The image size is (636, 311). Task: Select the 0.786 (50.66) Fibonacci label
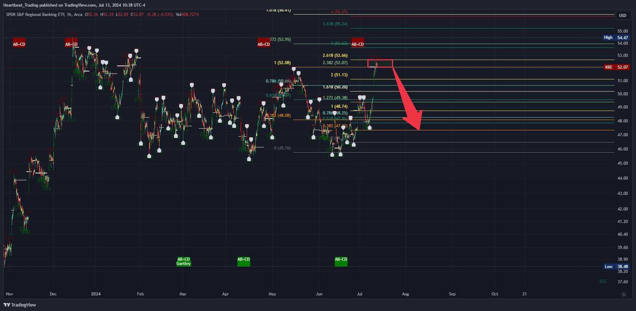coord(278,81)
